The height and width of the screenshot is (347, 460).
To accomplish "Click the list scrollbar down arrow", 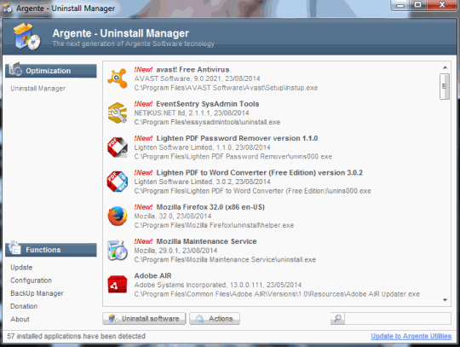I will [x=445, y=300].
